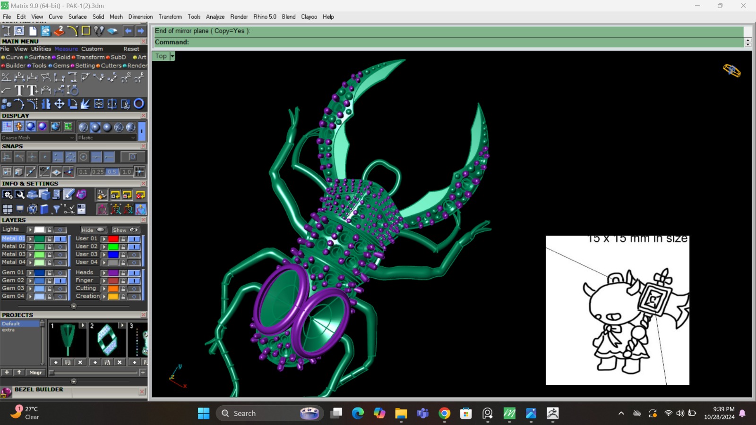Image resolution: width=756 pixels, height=425 pixels.
Task: Click the Move arrows tool icon
Action: pos(59,104)
